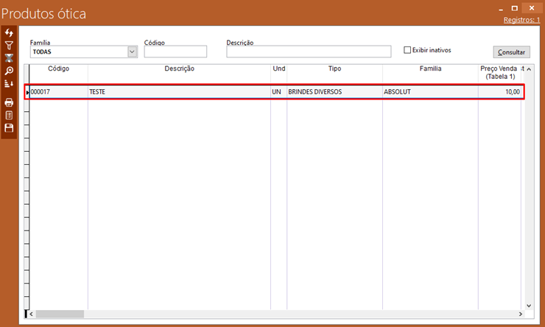The image size is (545, 327).
Task: Sort by the Descrição column header
Action: point(179,68)
